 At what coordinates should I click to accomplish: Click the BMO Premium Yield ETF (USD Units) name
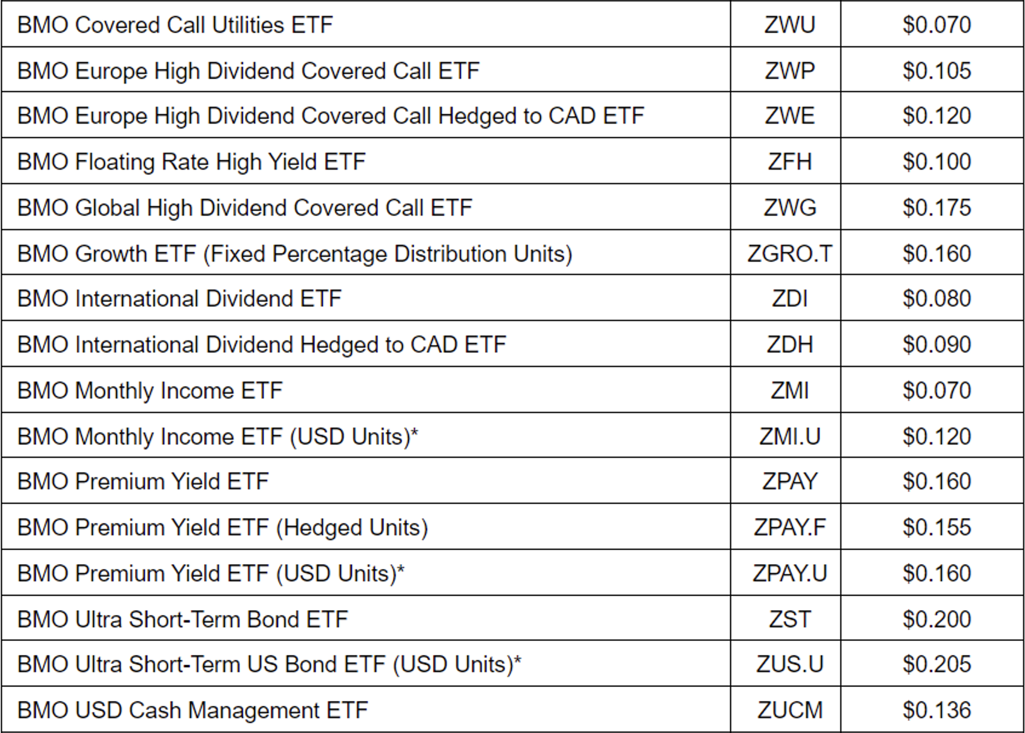(211, 574)
